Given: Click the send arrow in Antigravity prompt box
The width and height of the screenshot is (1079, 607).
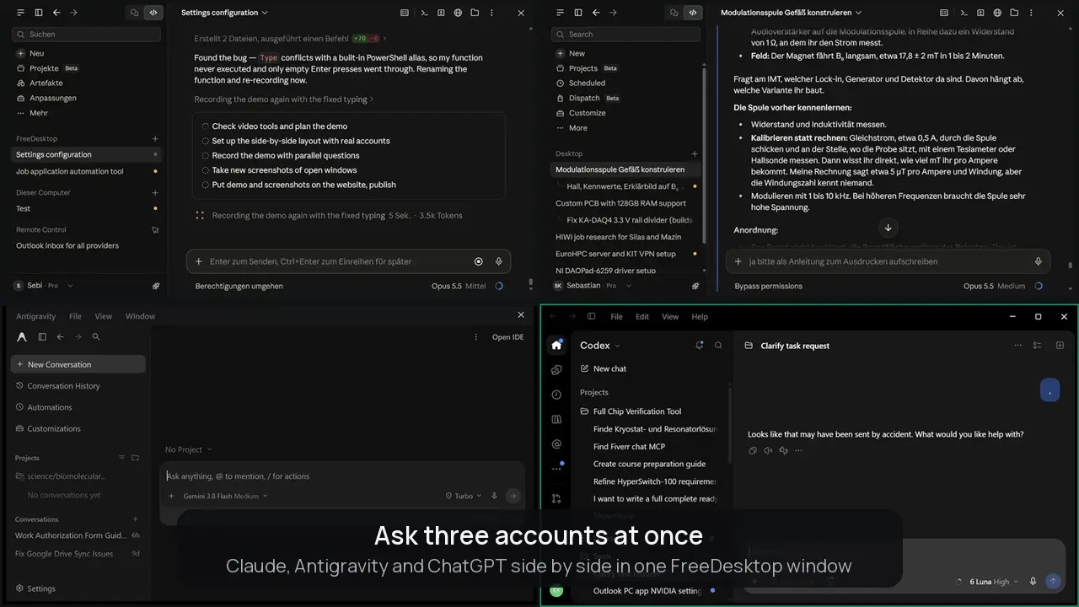Looking at the screenshot, I should click(513, 496).
